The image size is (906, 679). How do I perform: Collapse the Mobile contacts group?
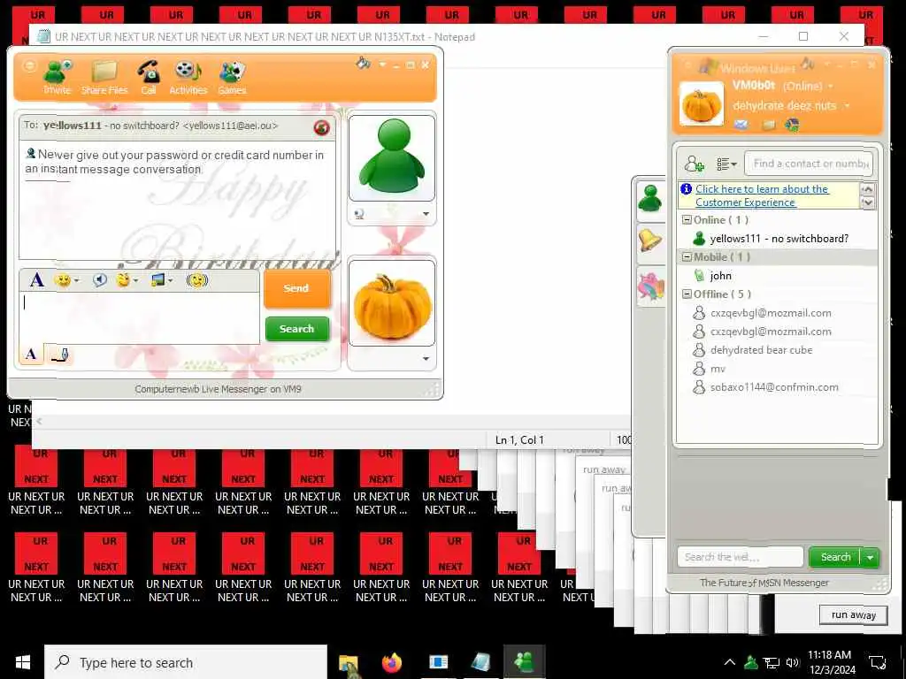coord(687,257)
